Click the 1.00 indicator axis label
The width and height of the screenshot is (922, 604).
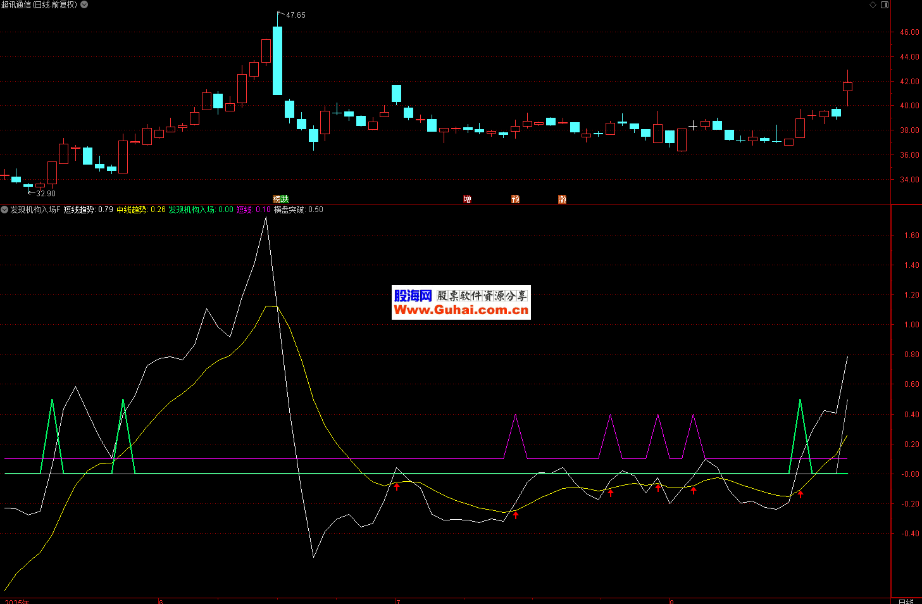coord(912,325)
